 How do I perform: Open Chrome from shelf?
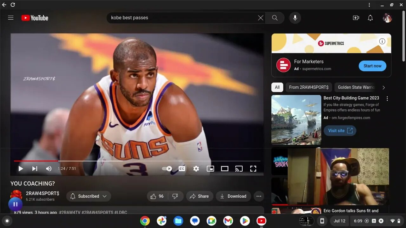(145, 221)
